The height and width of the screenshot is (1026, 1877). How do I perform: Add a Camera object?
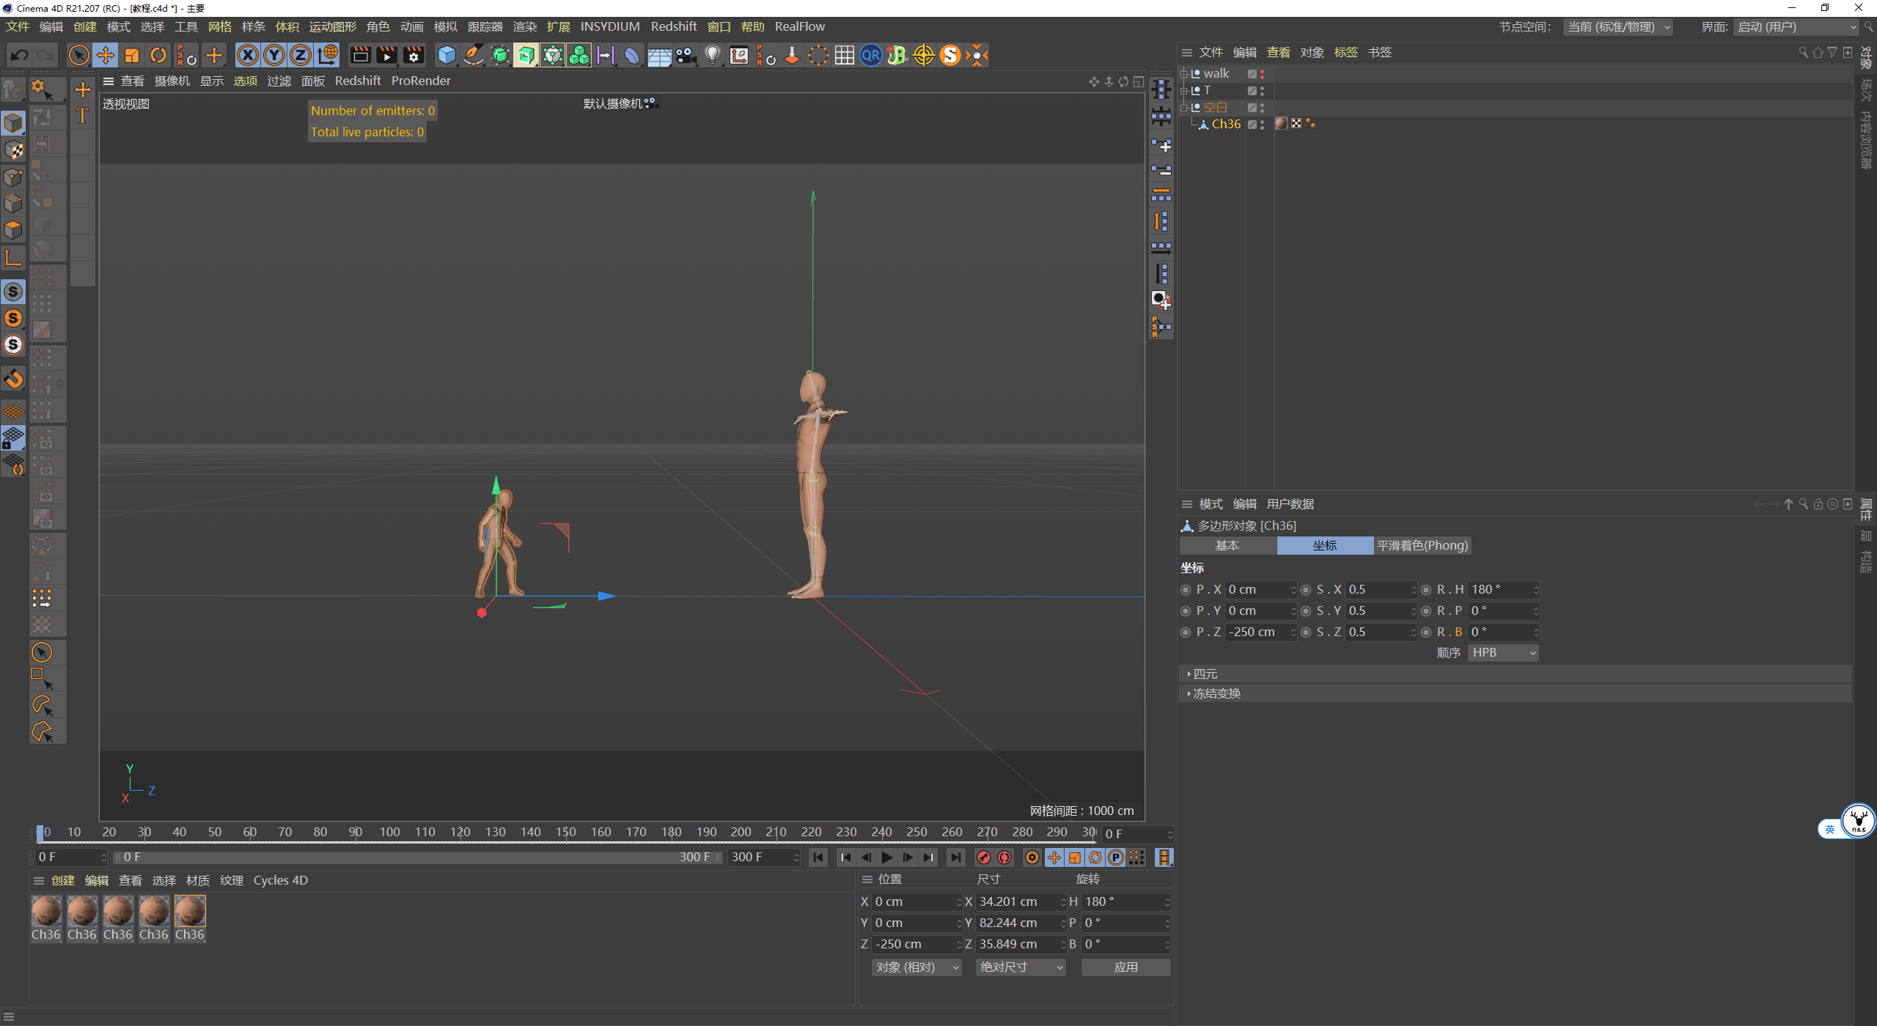686,56
